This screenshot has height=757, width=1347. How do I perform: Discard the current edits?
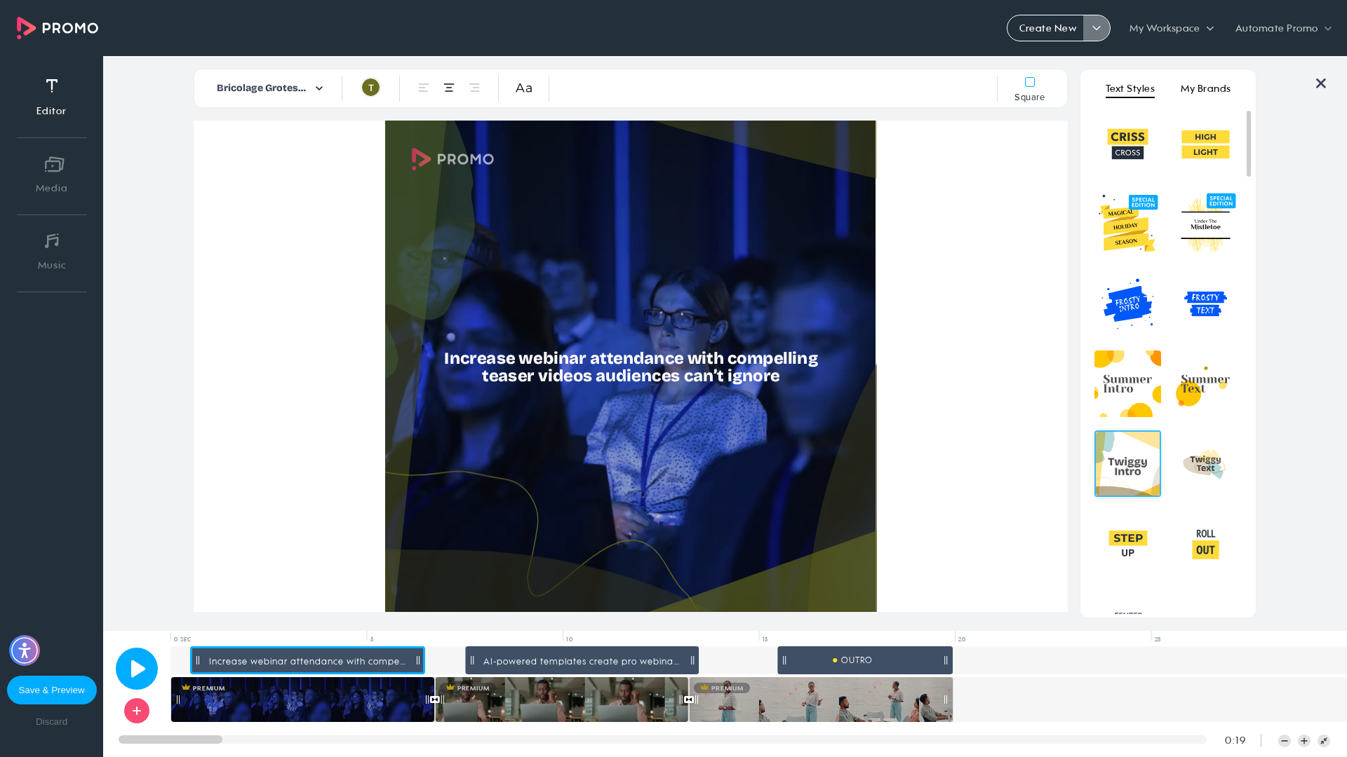pos(52,722)
